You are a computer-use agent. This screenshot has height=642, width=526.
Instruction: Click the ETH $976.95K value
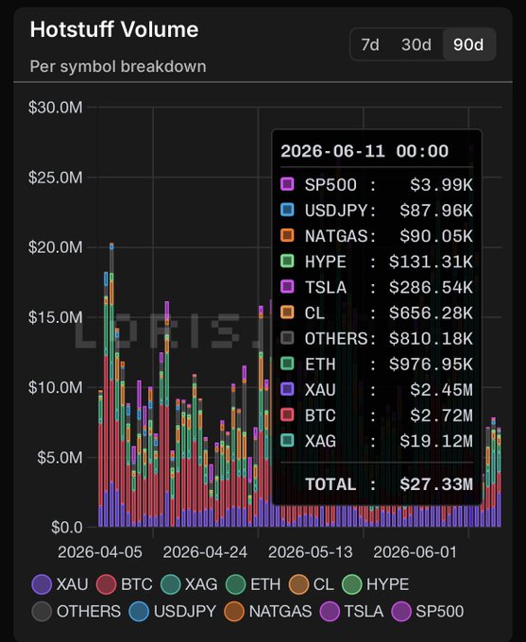[431, 364]
